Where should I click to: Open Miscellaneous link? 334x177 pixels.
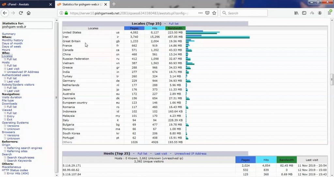11,167
